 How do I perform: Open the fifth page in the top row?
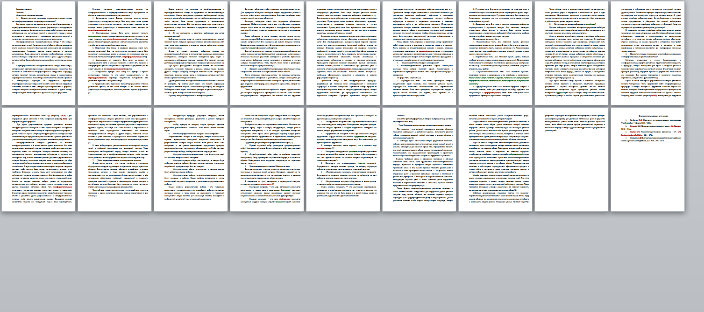coord(343,53)
